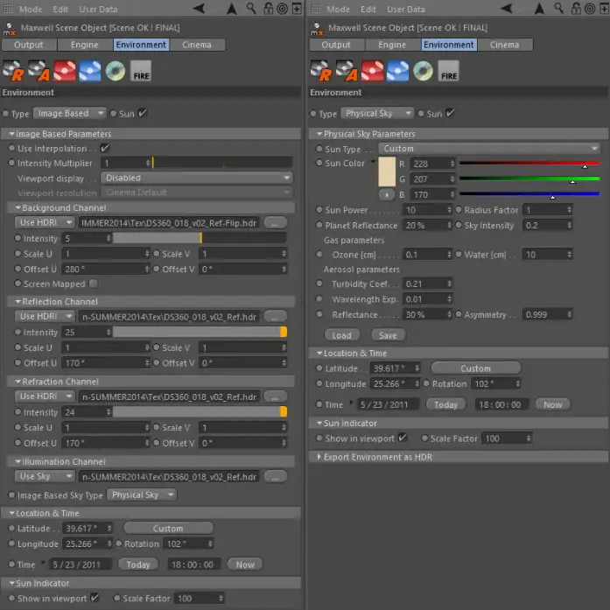The width and height of the screenshot is (610, 610).
Task: Open the User Data menu in right panel
Action: point(406,9)
